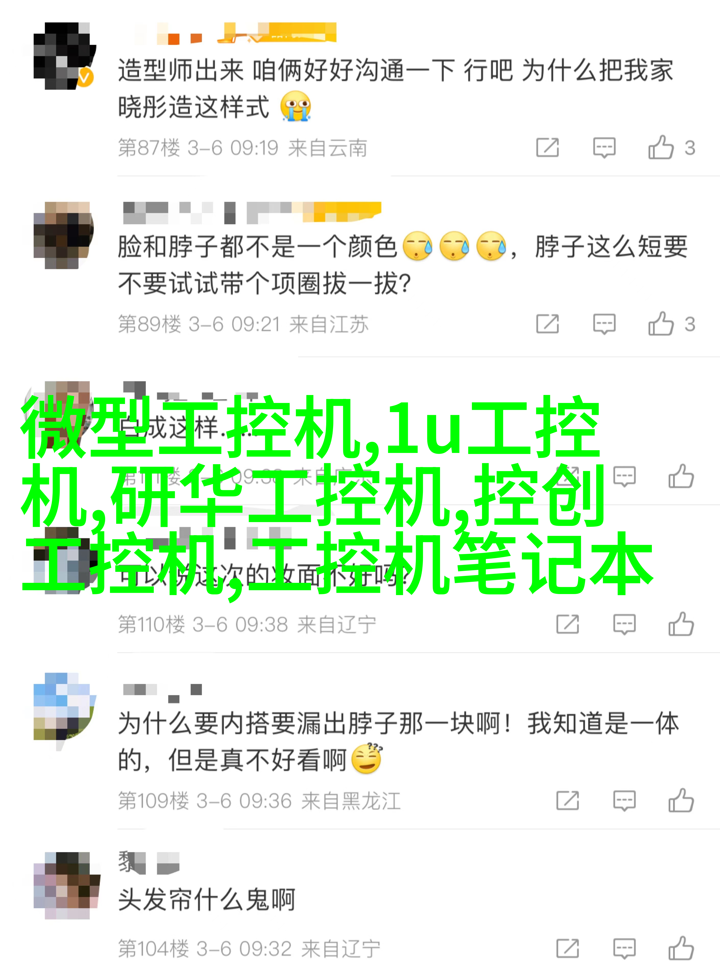Reply to the floor 104 comment
The image size is (720, 974).
(624, 948)
